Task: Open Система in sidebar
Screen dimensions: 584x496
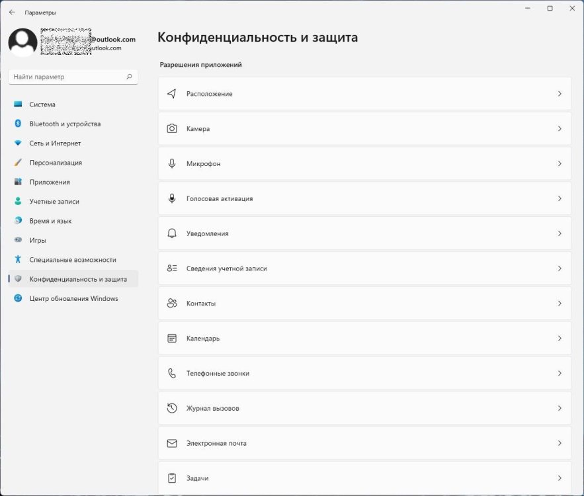Action: [42, 104]
